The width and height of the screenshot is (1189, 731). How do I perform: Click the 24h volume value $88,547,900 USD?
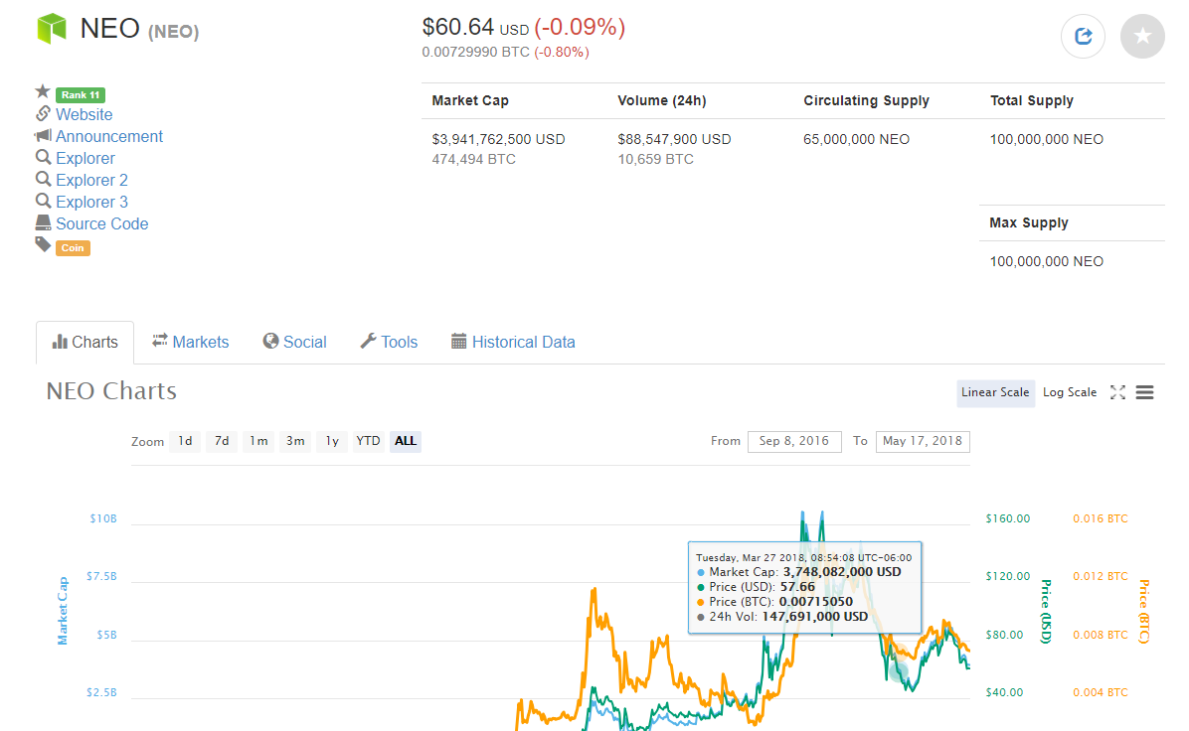[x=674, y=139]
